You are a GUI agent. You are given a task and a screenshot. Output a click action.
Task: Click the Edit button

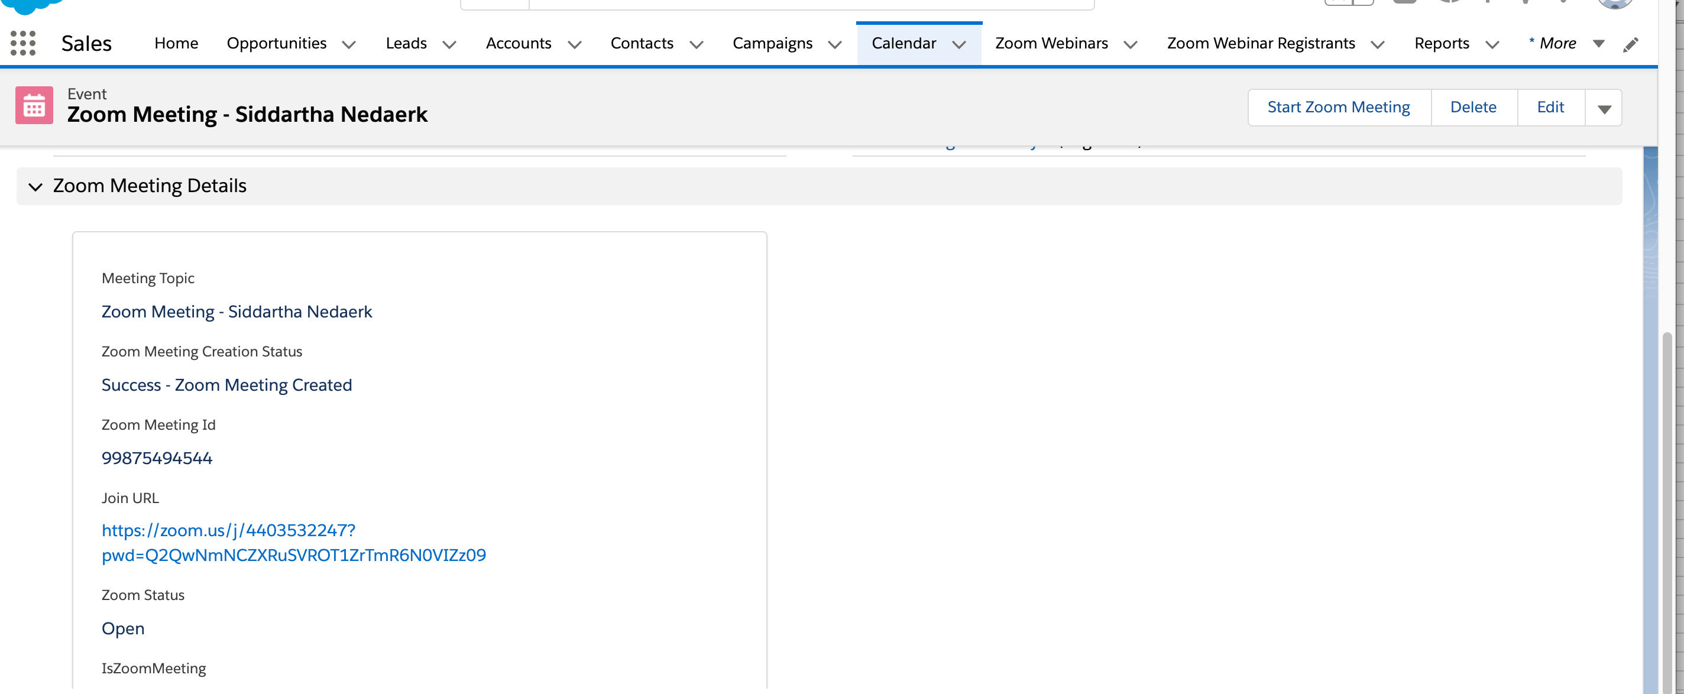point(1550,107)
